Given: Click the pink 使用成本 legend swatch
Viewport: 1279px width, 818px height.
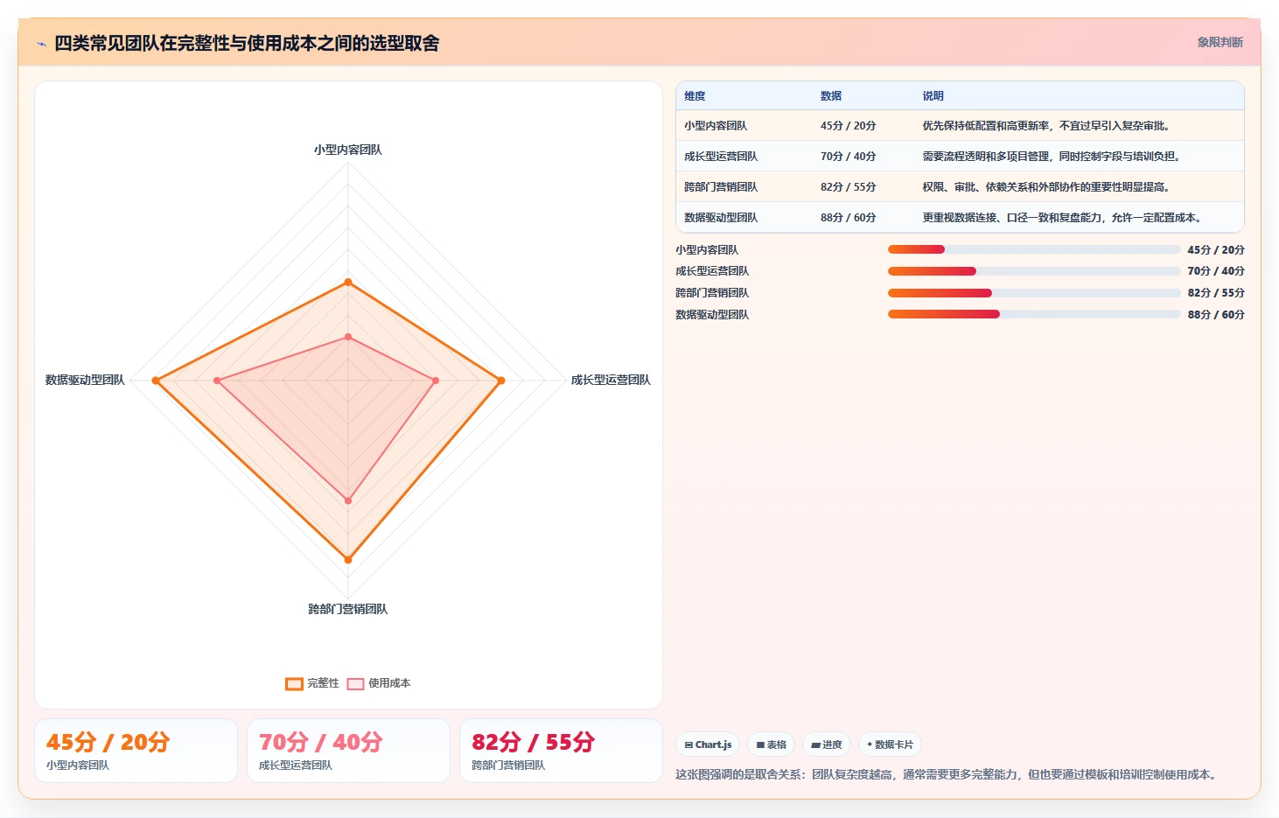Looking at the screenshot, I should pos(355,684).
